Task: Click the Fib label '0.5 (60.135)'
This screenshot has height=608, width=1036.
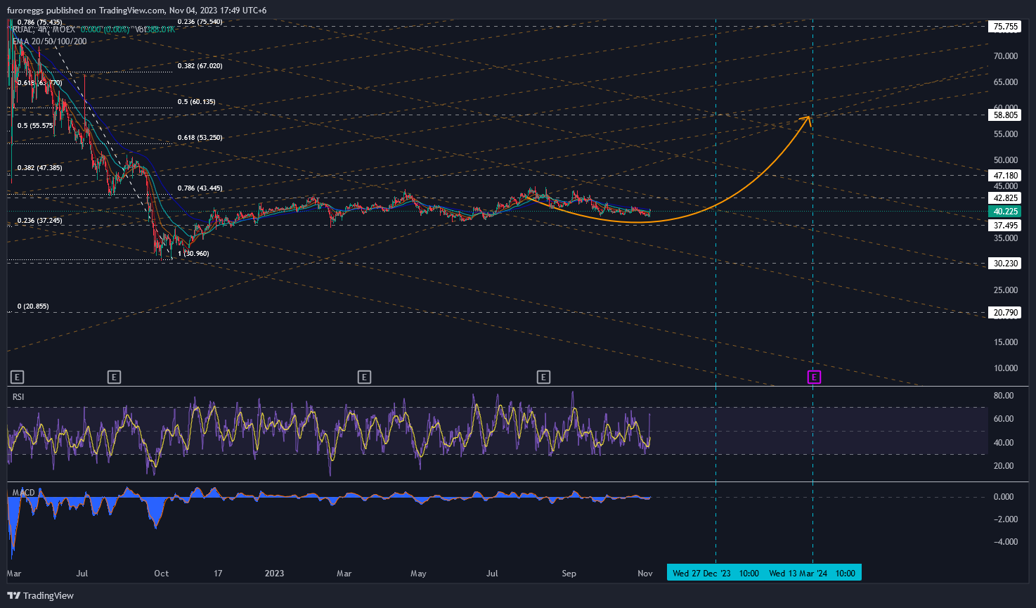Action: (x=196, y=102)
